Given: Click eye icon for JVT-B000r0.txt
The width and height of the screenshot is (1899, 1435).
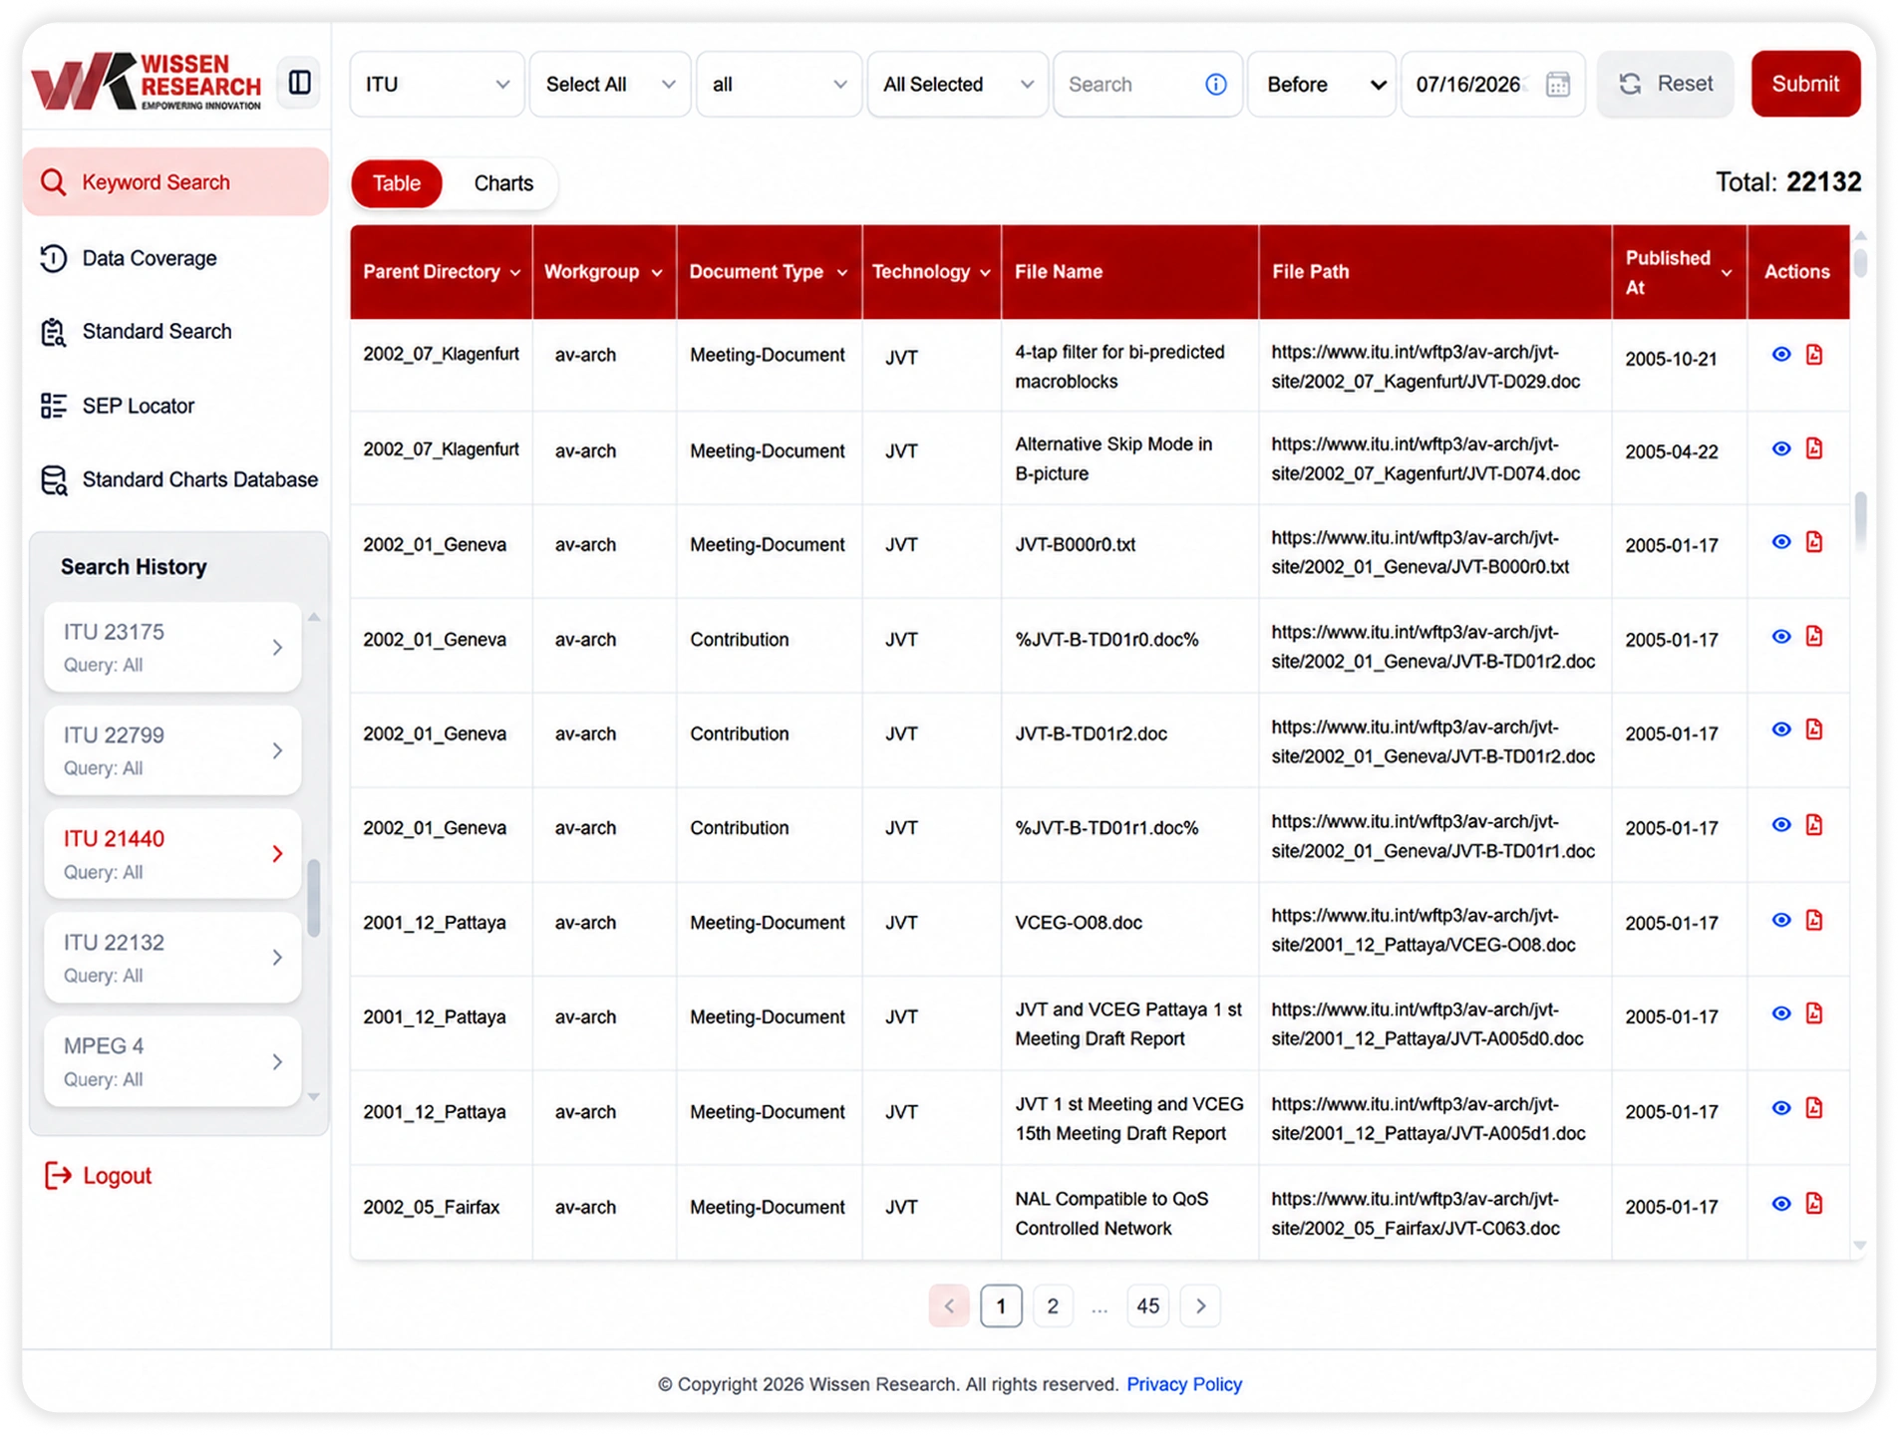Looking at the screenshot, I should click(1780, 542).
